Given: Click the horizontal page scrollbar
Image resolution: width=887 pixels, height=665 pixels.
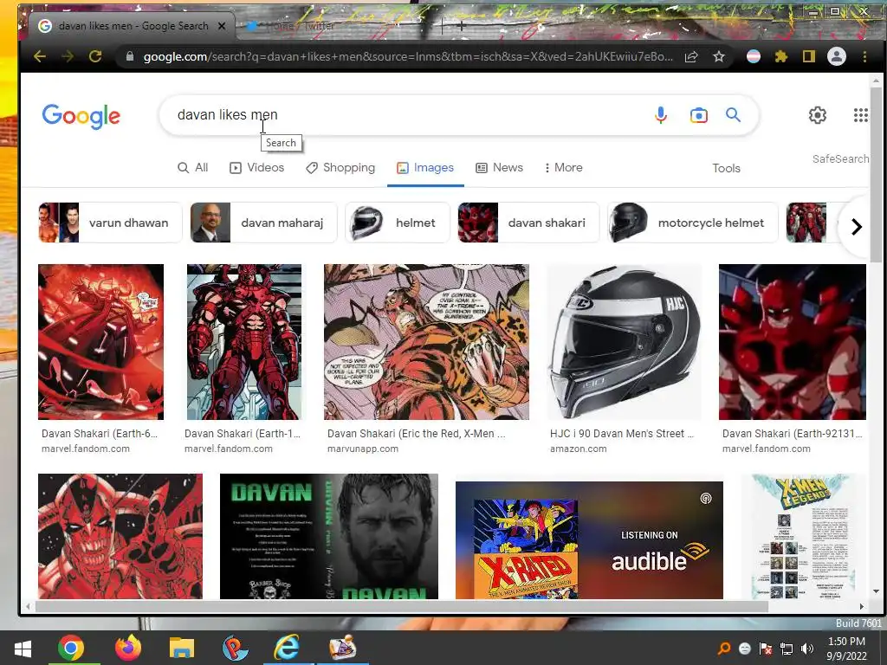Looking at the screenshot, I should pos(402,606).
